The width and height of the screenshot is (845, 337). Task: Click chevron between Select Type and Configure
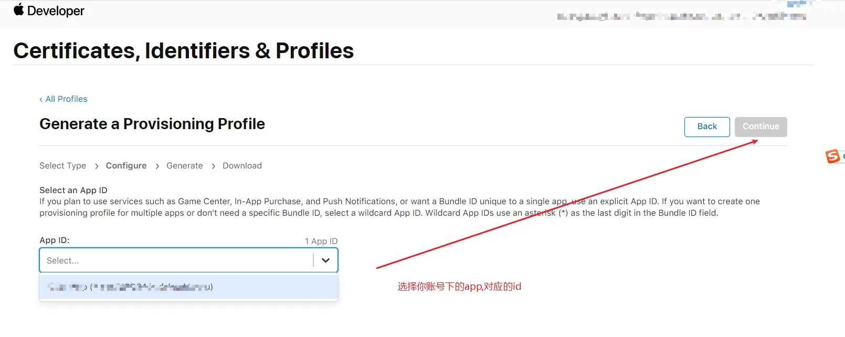97,166
